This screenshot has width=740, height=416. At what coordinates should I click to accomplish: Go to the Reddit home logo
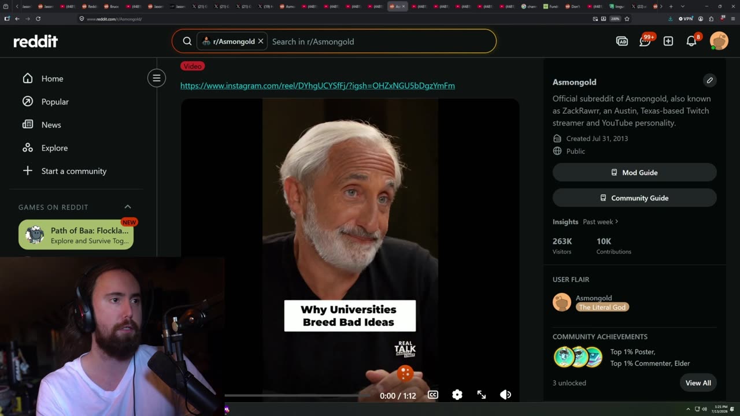click(x=36, y=41)
